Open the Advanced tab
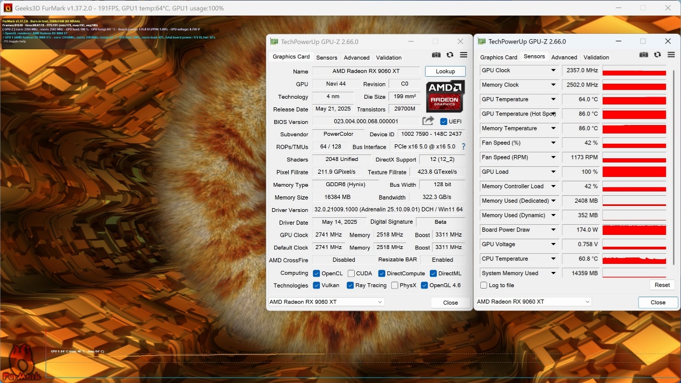Viewport: 681px width, 383px height. pyautogui.click(x=356, y=57)
